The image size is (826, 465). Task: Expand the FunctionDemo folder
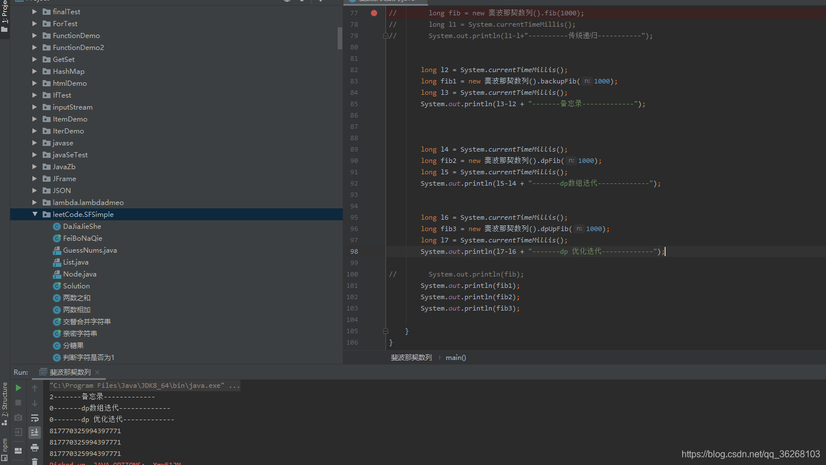pyautogui.click(x=35, y=36)
